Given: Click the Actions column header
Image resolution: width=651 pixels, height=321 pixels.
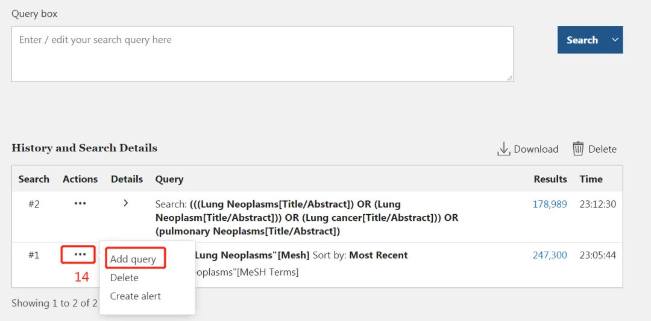Looking at the screenshot, I should pos(80,179).
